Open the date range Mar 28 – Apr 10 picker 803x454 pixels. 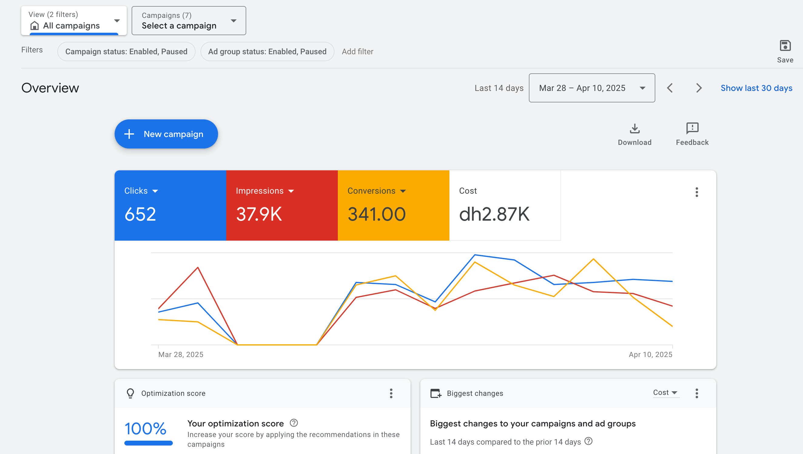tap(592, 88)
